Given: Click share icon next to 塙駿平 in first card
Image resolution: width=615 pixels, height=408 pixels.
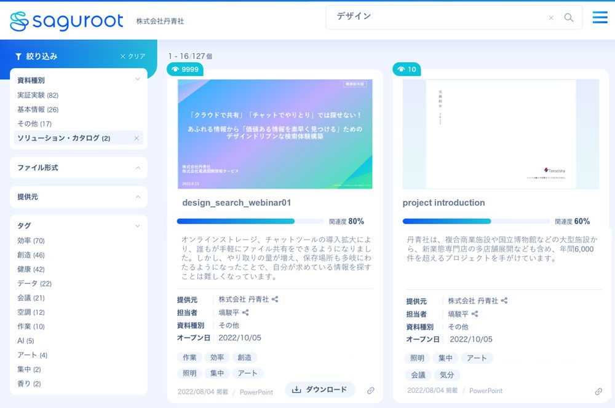Looking at the screenshot, I should 245,313.
